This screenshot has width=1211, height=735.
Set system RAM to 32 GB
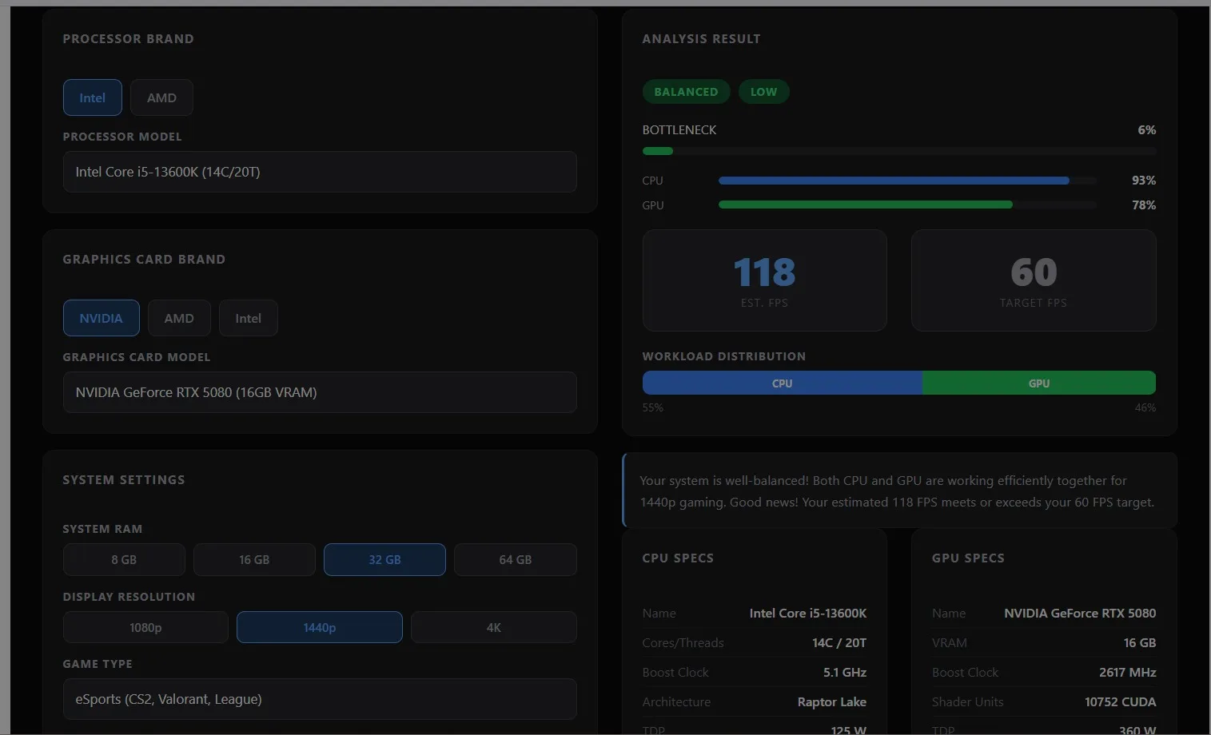[x=384, y=559]
